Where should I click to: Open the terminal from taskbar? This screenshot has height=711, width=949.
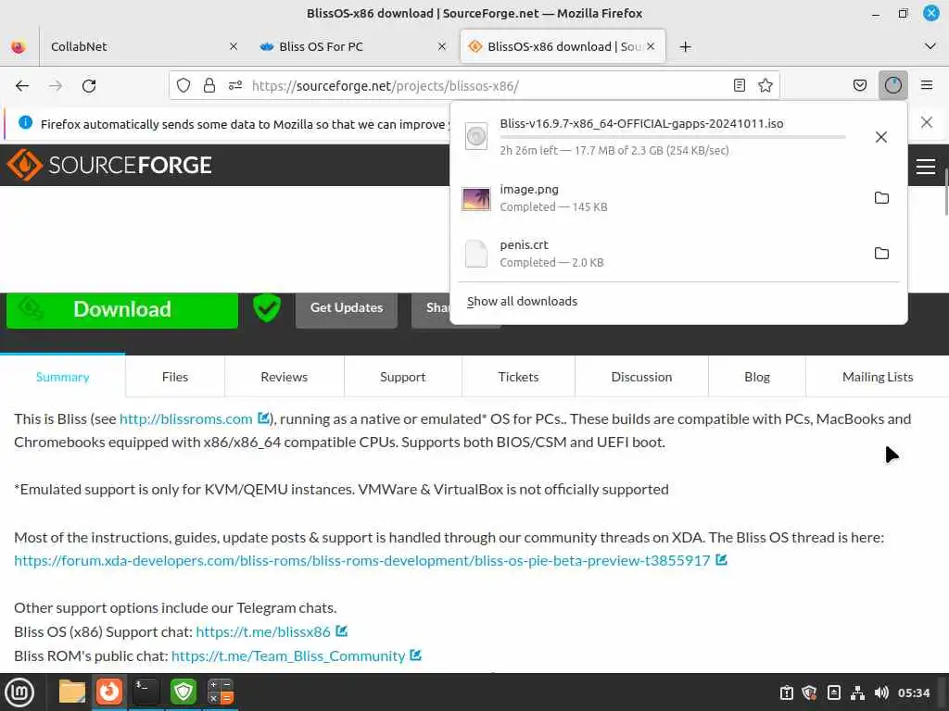click(146, 692)
